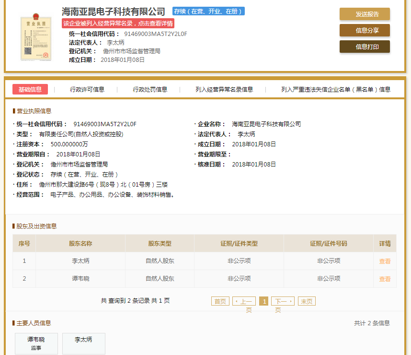Click the 上一页 previous page button

pos(244,301)
